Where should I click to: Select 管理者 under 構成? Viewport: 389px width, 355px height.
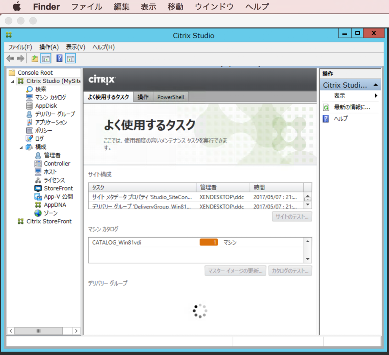tap(52, 155)
